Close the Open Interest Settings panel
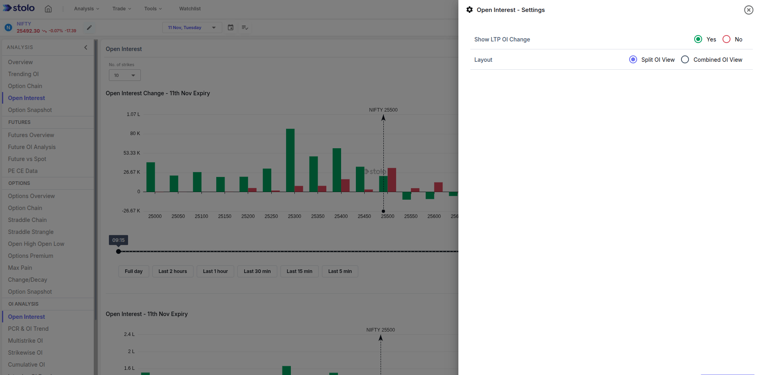 [748, 10]
